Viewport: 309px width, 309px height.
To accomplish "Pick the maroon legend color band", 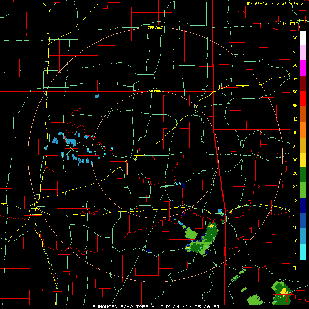I will click(303, 84).
